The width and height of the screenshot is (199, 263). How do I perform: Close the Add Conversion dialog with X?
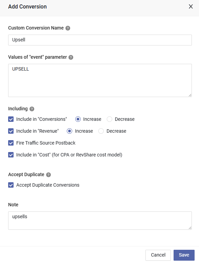click(191, 6)
